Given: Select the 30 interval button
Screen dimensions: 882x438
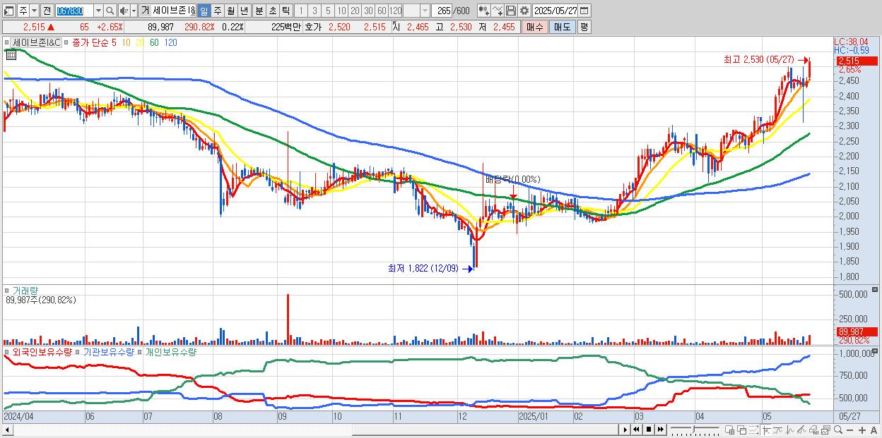Looking at the screenshot, I should (x=368, y=11).
